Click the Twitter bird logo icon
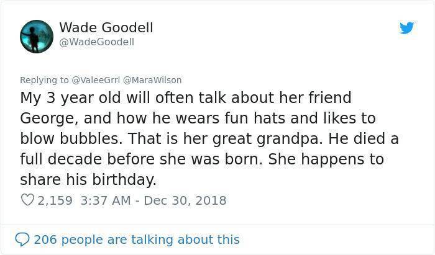The width and height of the screenshot is (435, 255). [x=406, y=28]
